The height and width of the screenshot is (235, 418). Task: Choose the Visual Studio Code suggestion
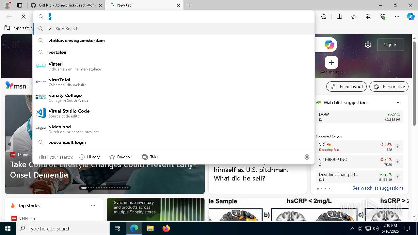(x=173, y=113)
